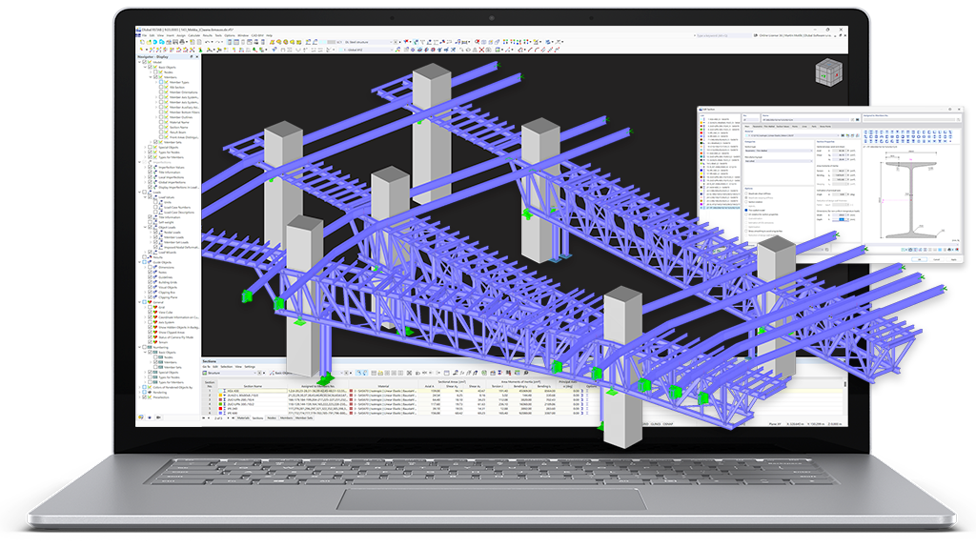Toggle the Self-weight checkbox under Loads
This screenshot has height=549, width=976.
tap(150, 222)
